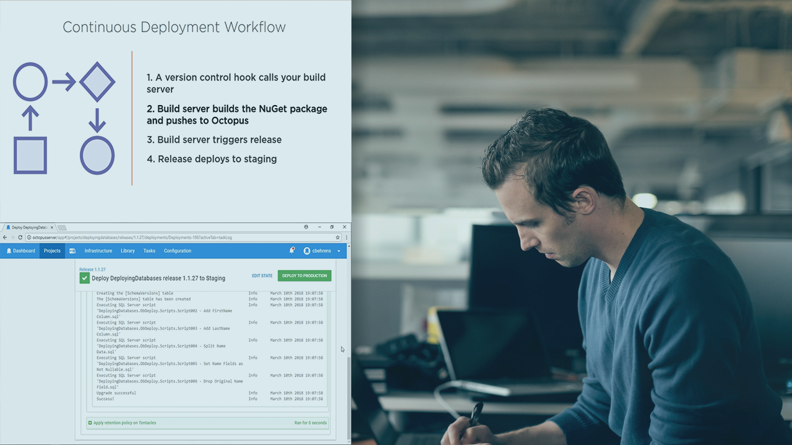Open the notifications bell
The height and width of the screenshot is (445, 792).
coord(291,250)
